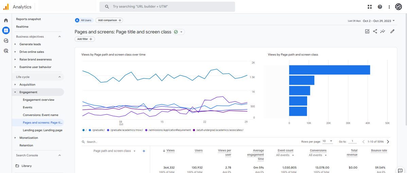
Task: Click the Help question mark icon
Action: pyautogui.click(x=380, y=7)
